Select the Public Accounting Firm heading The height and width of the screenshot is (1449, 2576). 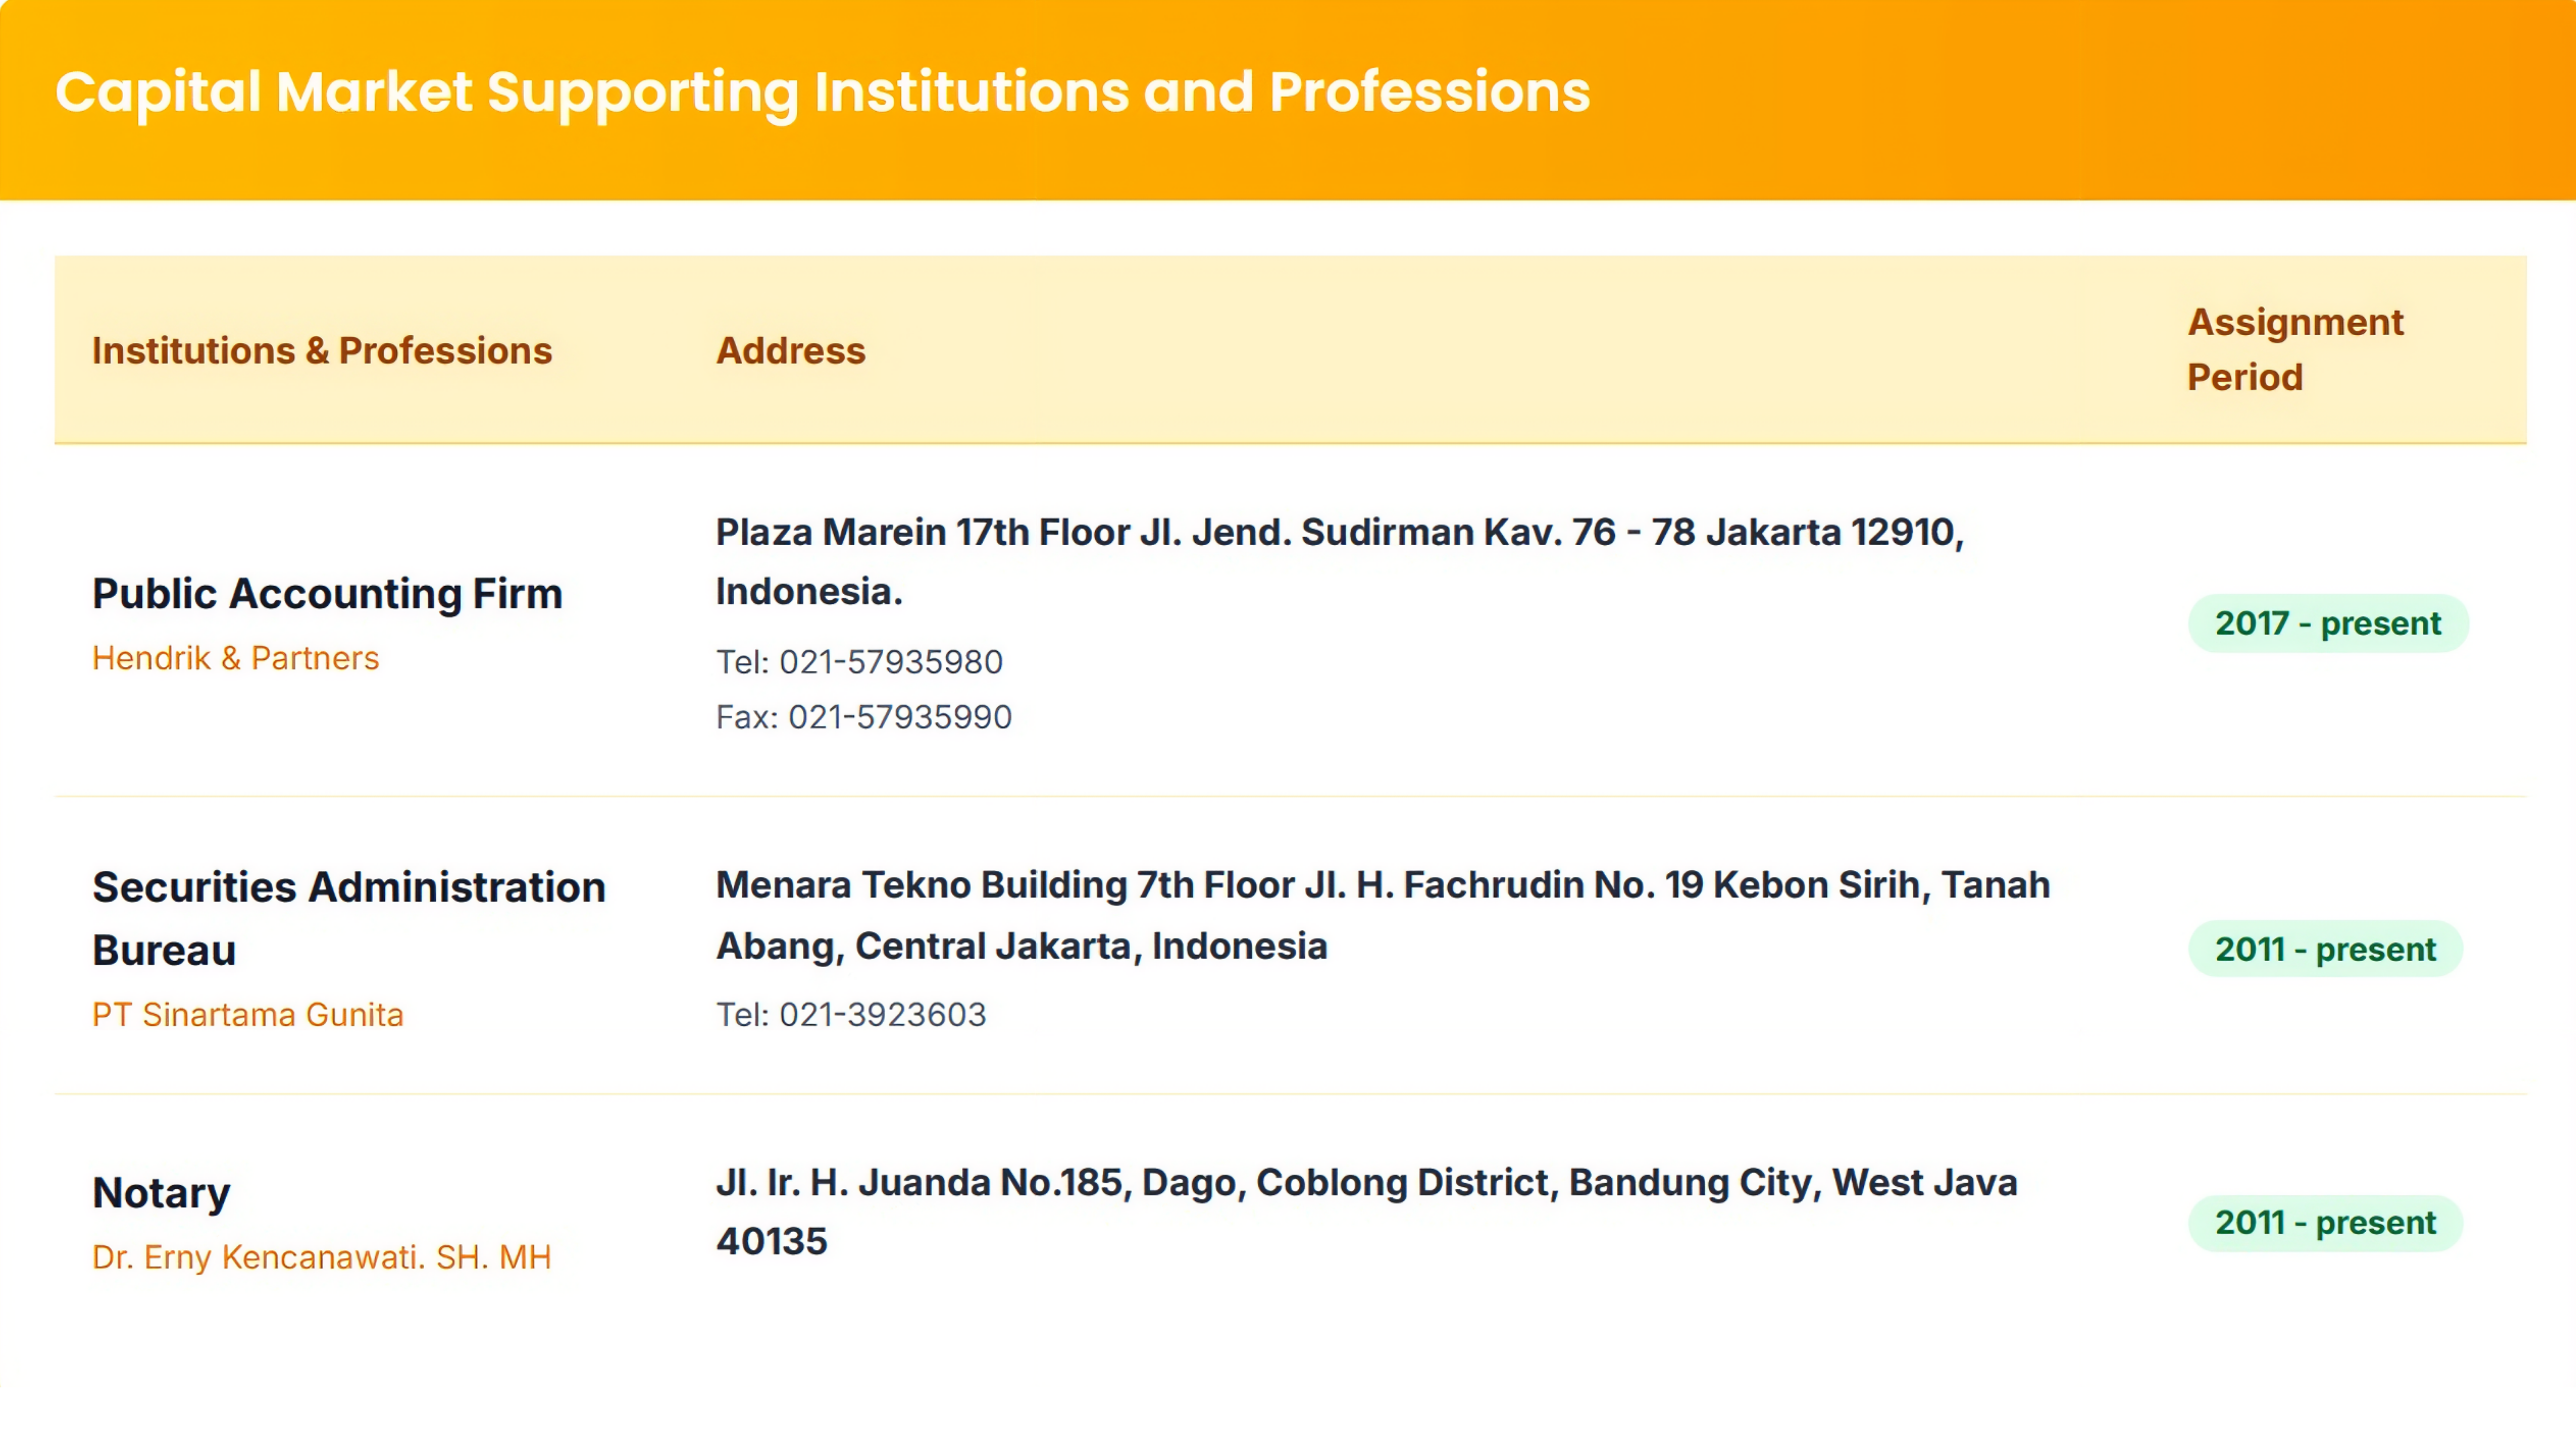(327, 594)
